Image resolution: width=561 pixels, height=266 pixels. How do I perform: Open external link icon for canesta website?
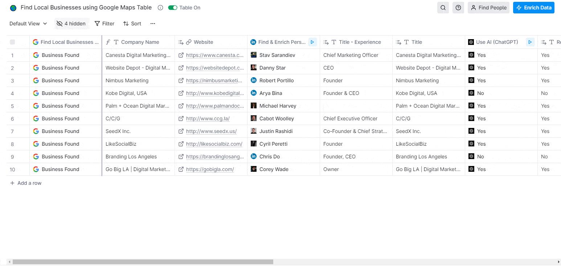tap(181, 55)
